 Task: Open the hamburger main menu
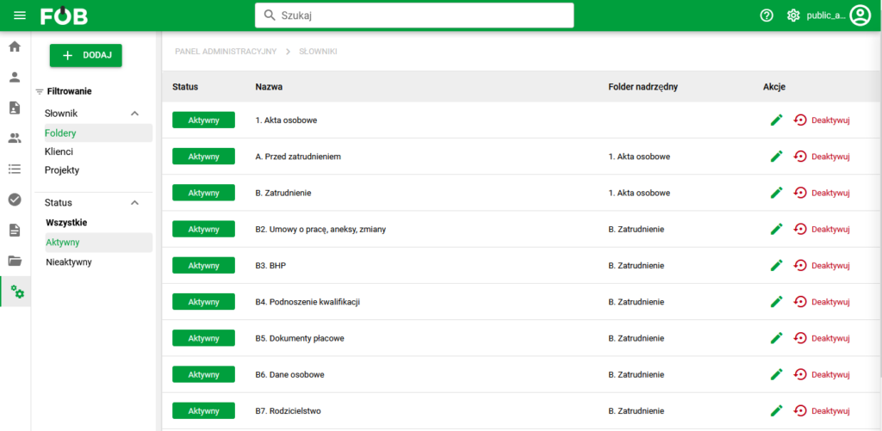20,15
